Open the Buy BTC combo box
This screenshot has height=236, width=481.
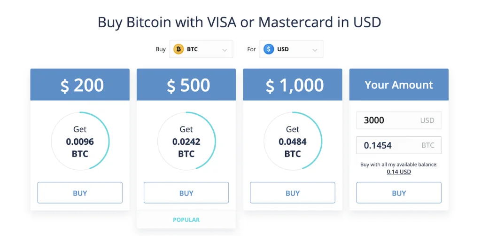201,49
